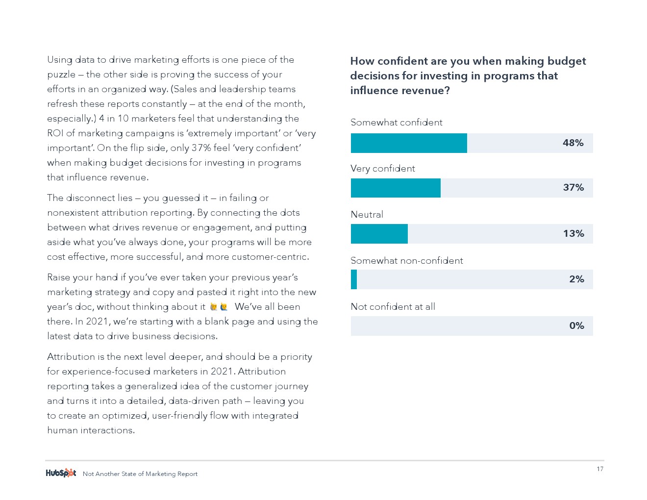Click the 'Not confident at all' label
This screenshot has width=647, height=500.
393,307
